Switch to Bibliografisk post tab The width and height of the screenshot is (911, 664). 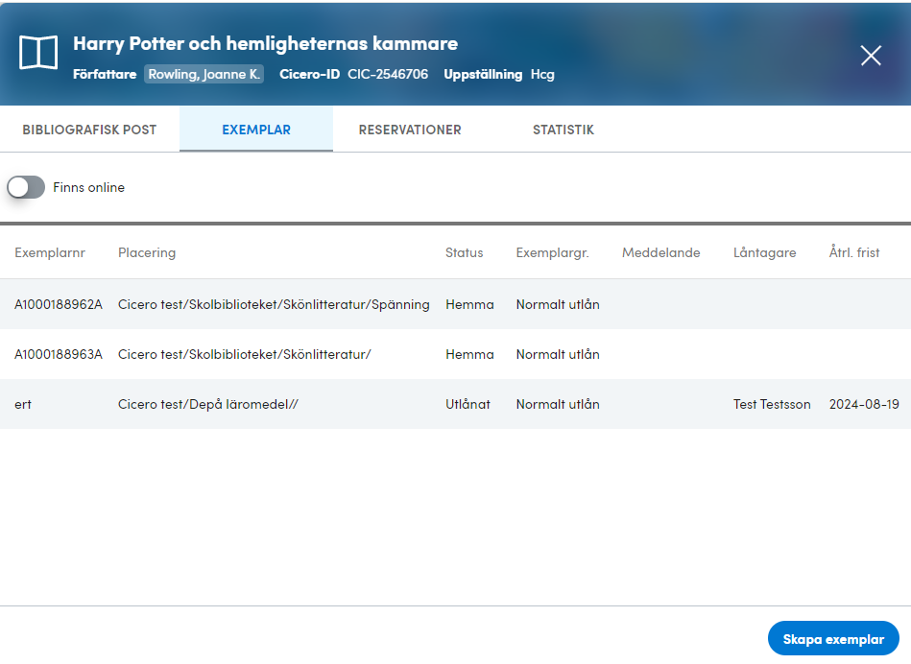[89, 130]
